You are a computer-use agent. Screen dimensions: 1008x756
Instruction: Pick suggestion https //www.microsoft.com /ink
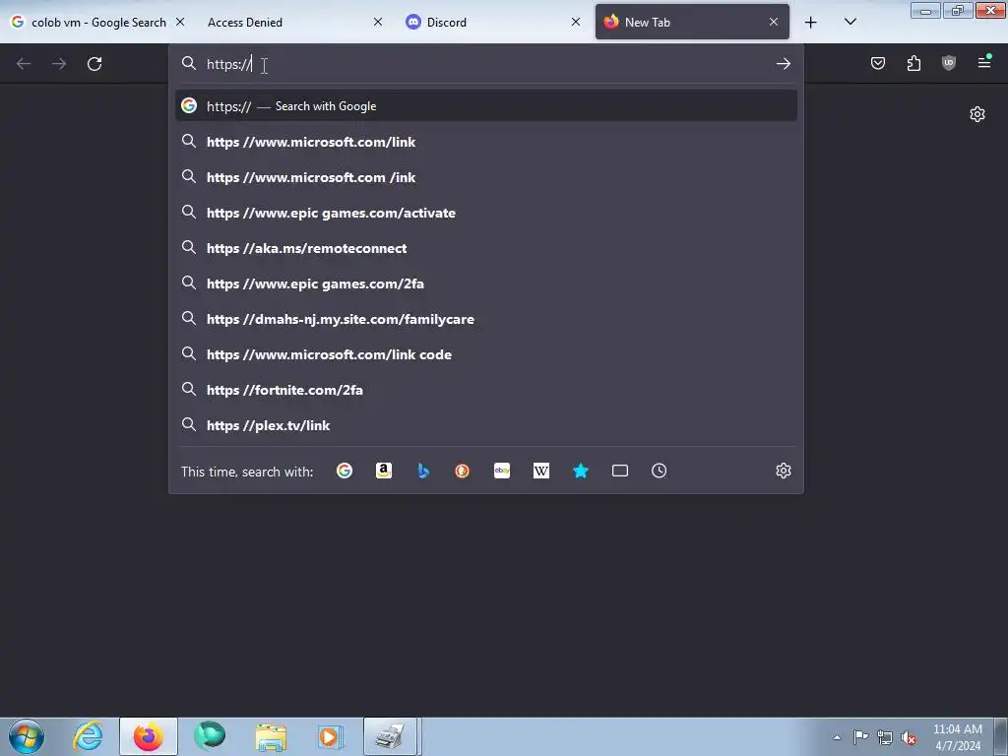point(486,177)
